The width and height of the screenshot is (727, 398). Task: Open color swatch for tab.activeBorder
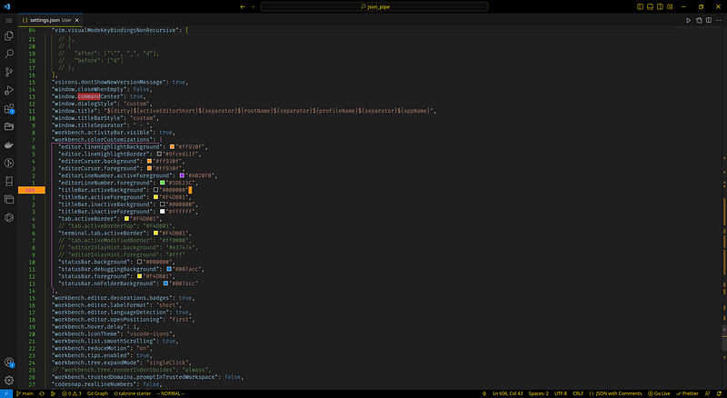pyautogui.click(x=126, y=218)
